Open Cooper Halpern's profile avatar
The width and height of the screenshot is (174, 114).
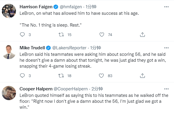pyautogui.click(x=9, y=93)
